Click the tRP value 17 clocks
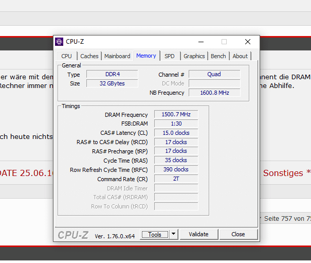 (x=176, y=151)
